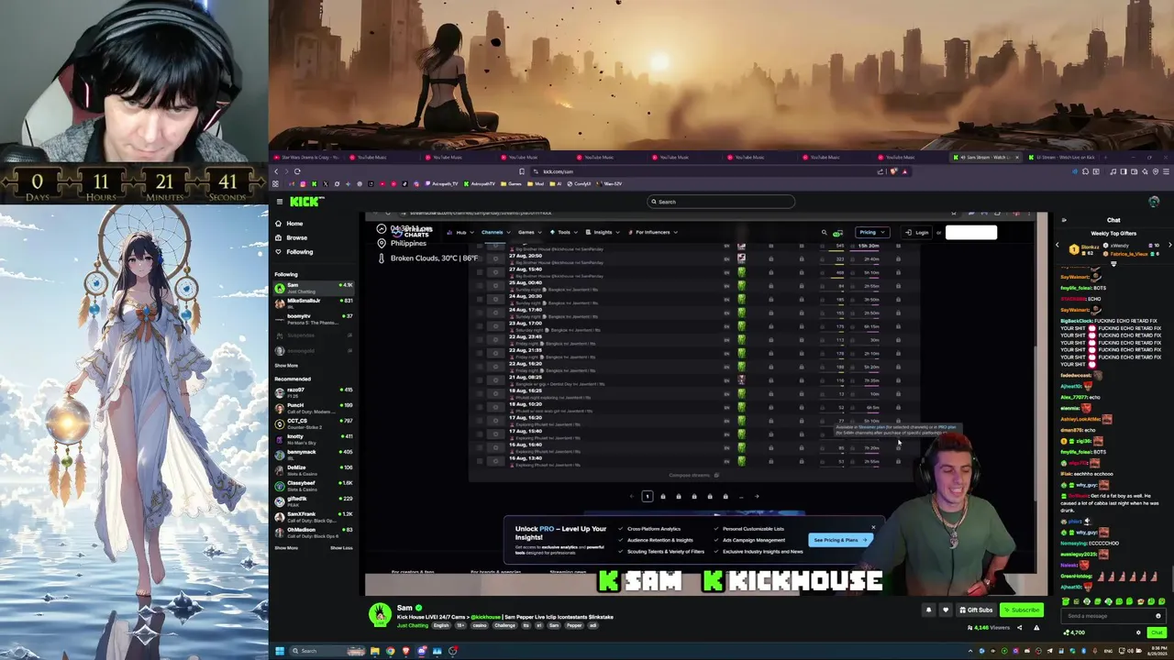Share the stream via share icon
Screen dimensions: 1174x660
click(x=1019, y=628)
